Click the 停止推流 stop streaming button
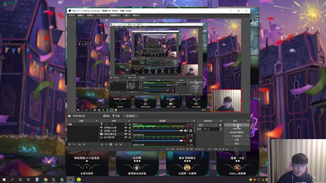 (x=237, y=125)
